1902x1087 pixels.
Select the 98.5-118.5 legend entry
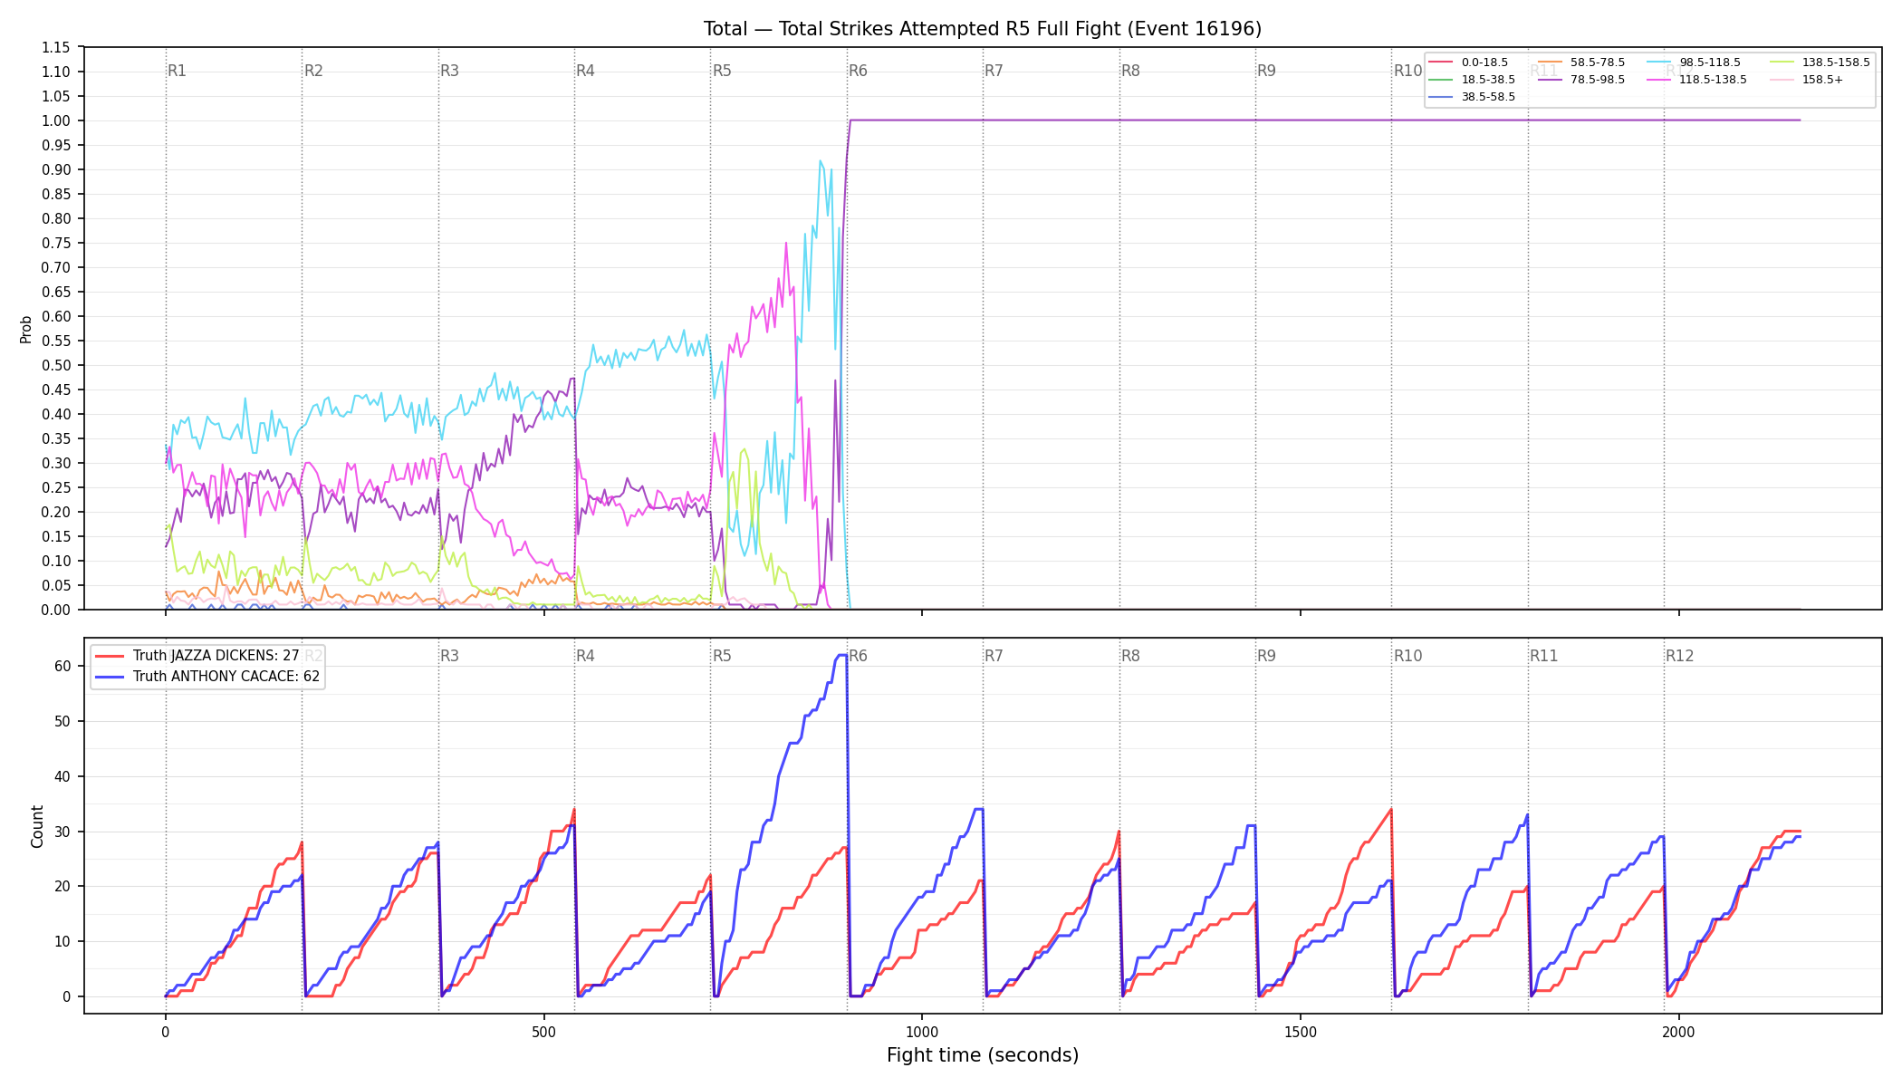(x=1694, y=63)
